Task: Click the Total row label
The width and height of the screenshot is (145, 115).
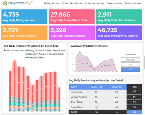Action: (x=74, y=112)
